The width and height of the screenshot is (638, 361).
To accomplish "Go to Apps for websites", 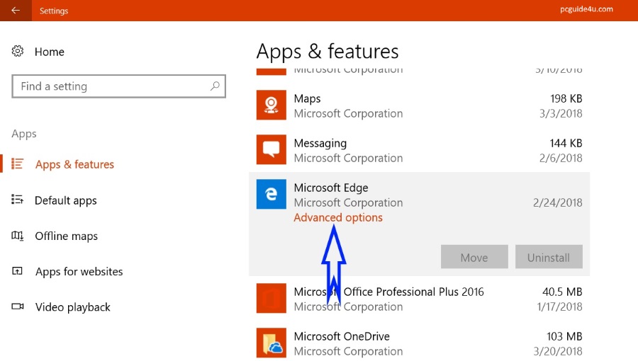I will coord(79,272).
